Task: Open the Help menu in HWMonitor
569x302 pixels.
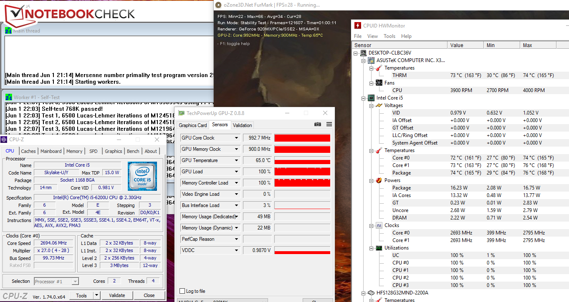Action: coord(406,36)
